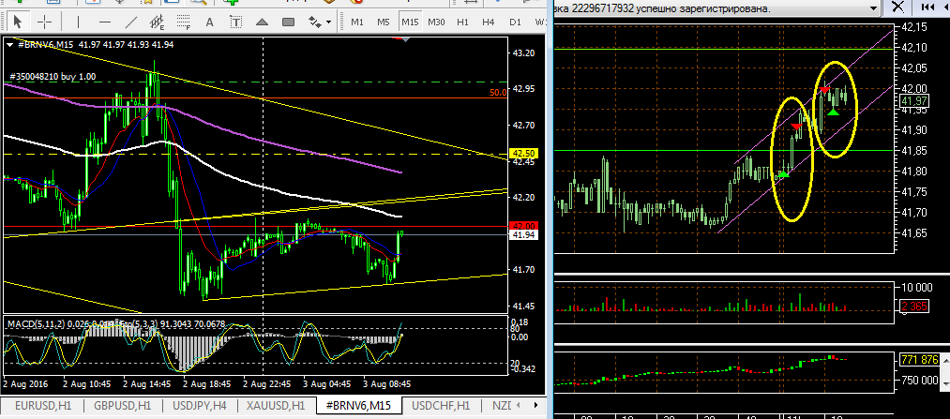Select the Fibonacci retracement tool
The width and height of the screenshot is (950, 419).
point(184,22)
